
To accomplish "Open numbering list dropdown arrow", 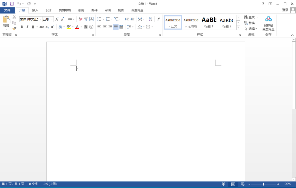I will tap(112, 19).
